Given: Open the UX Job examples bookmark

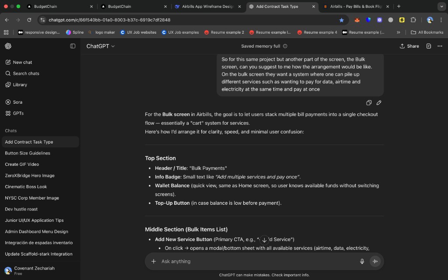Looking at the screenshot, I should tap(180, 32).
